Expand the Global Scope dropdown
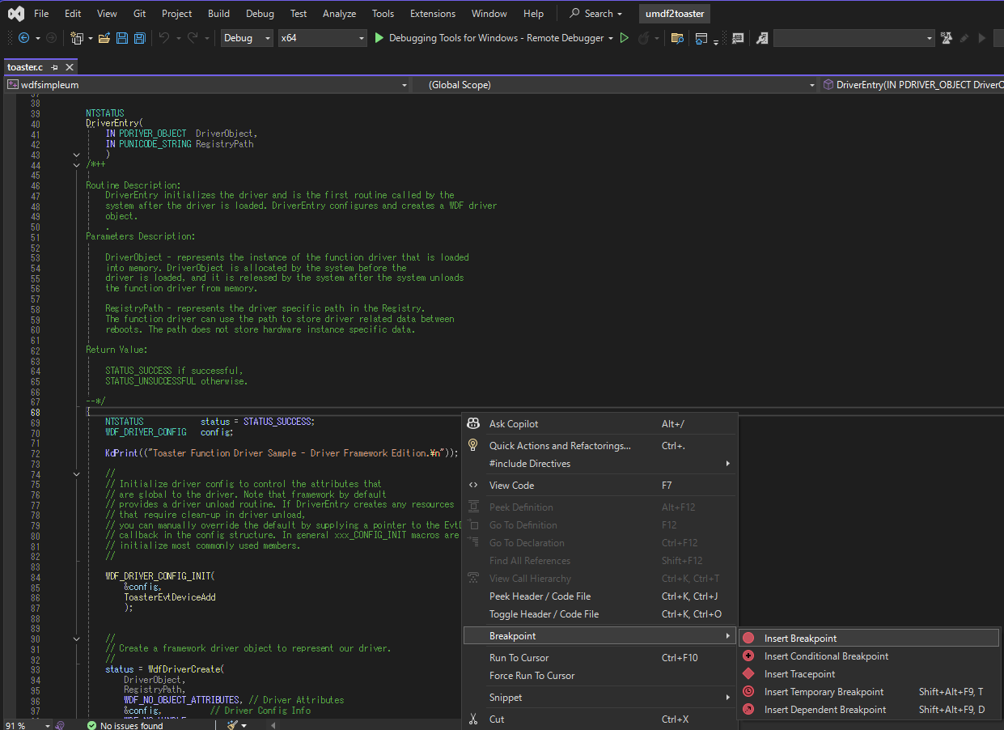This screenshot has height=730, width=1004. 812,85
